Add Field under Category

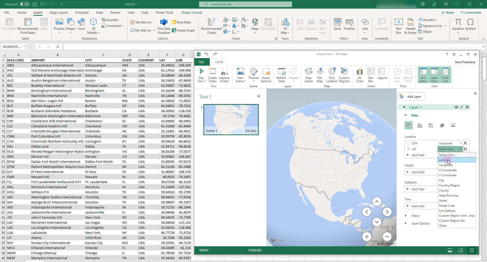click(421, 189)
